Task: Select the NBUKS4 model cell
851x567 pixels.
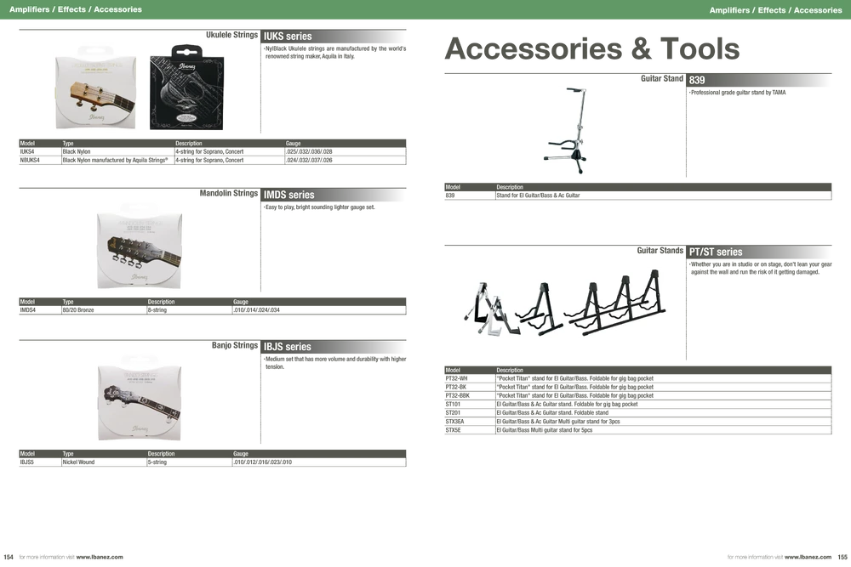Action: 40,161
